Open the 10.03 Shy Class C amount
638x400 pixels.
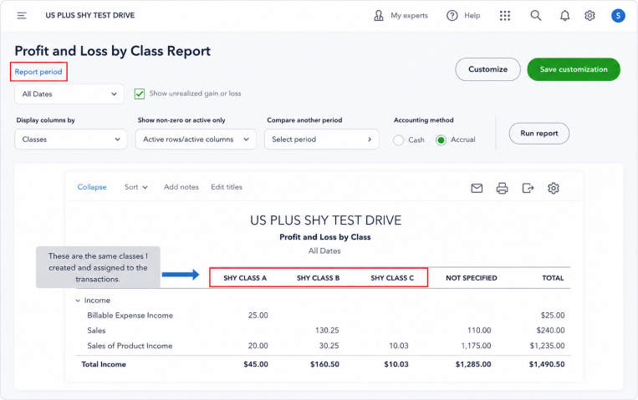(x=399, y=346)
